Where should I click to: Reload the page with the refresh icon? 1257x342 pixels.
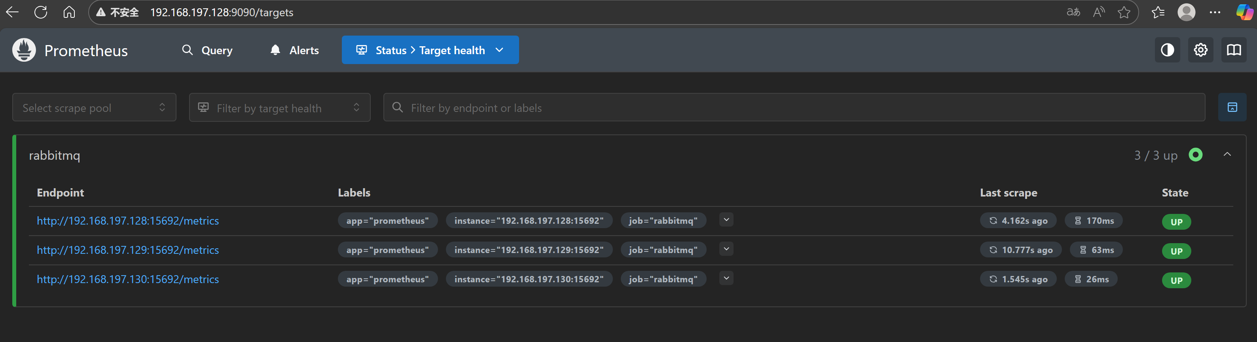click(x=41, y=12)
